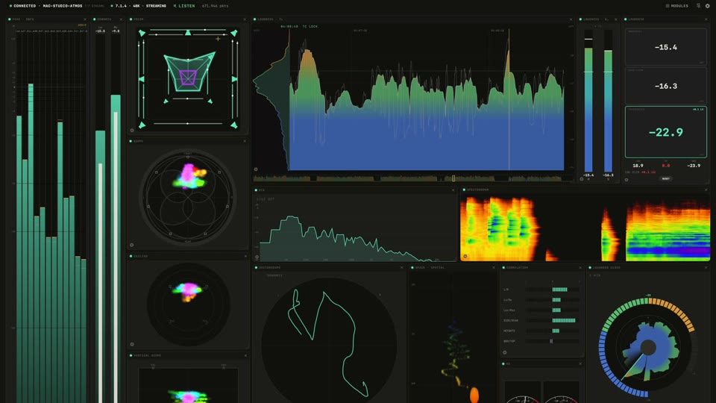Click the BED/TOP correlation bar
716x403 pixels.
click(552, 341)
